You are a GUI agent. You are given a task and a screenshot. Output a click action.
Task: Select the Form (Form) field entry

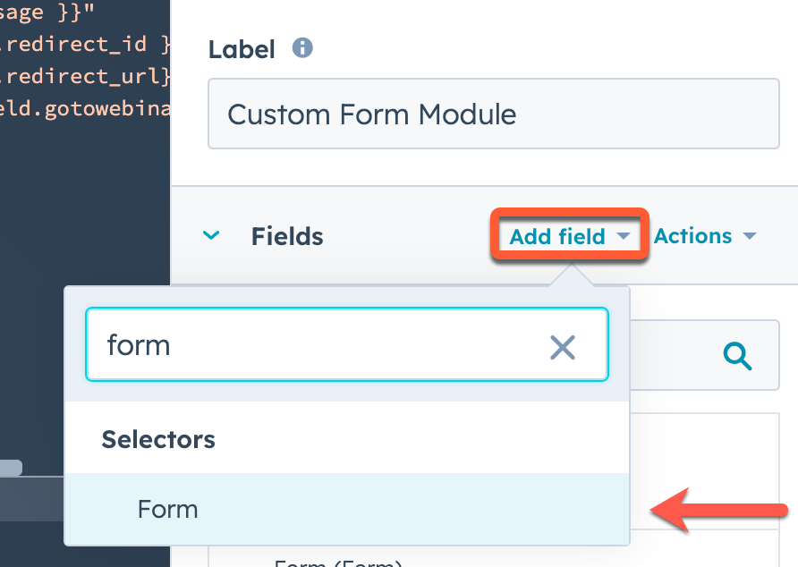click(x=338, y=562)
